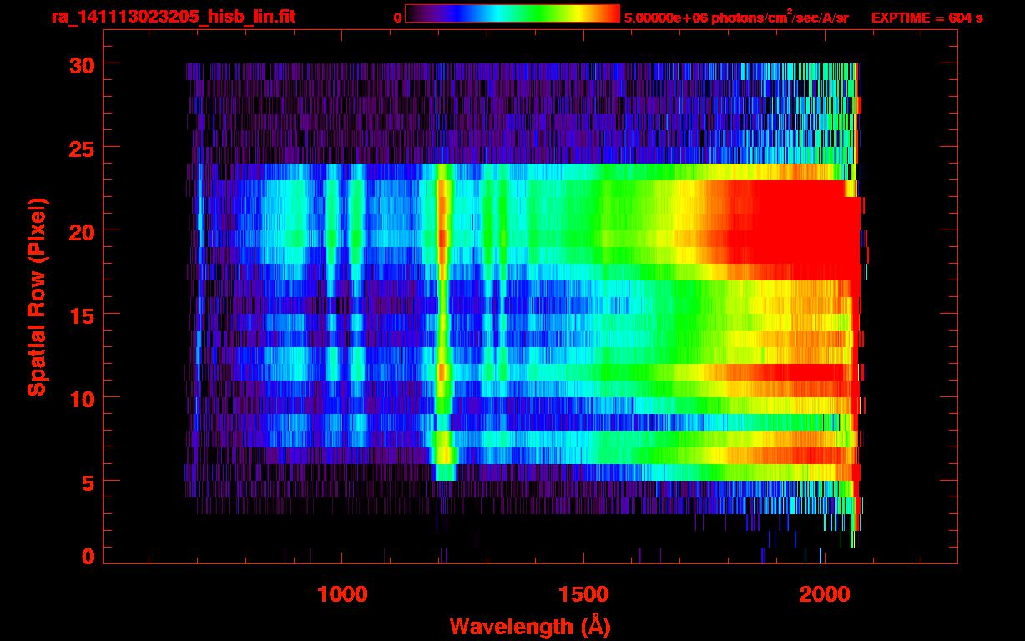
Task: Click the 0 spatial row tick label
Action: pyautogui.click(x=88, y=556)
